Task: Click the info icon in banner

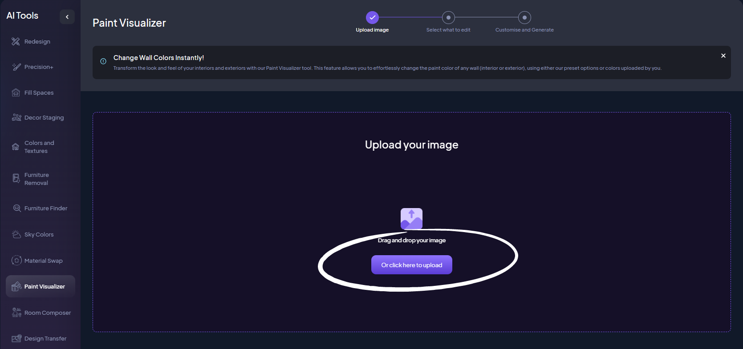Action: [103, 61]
